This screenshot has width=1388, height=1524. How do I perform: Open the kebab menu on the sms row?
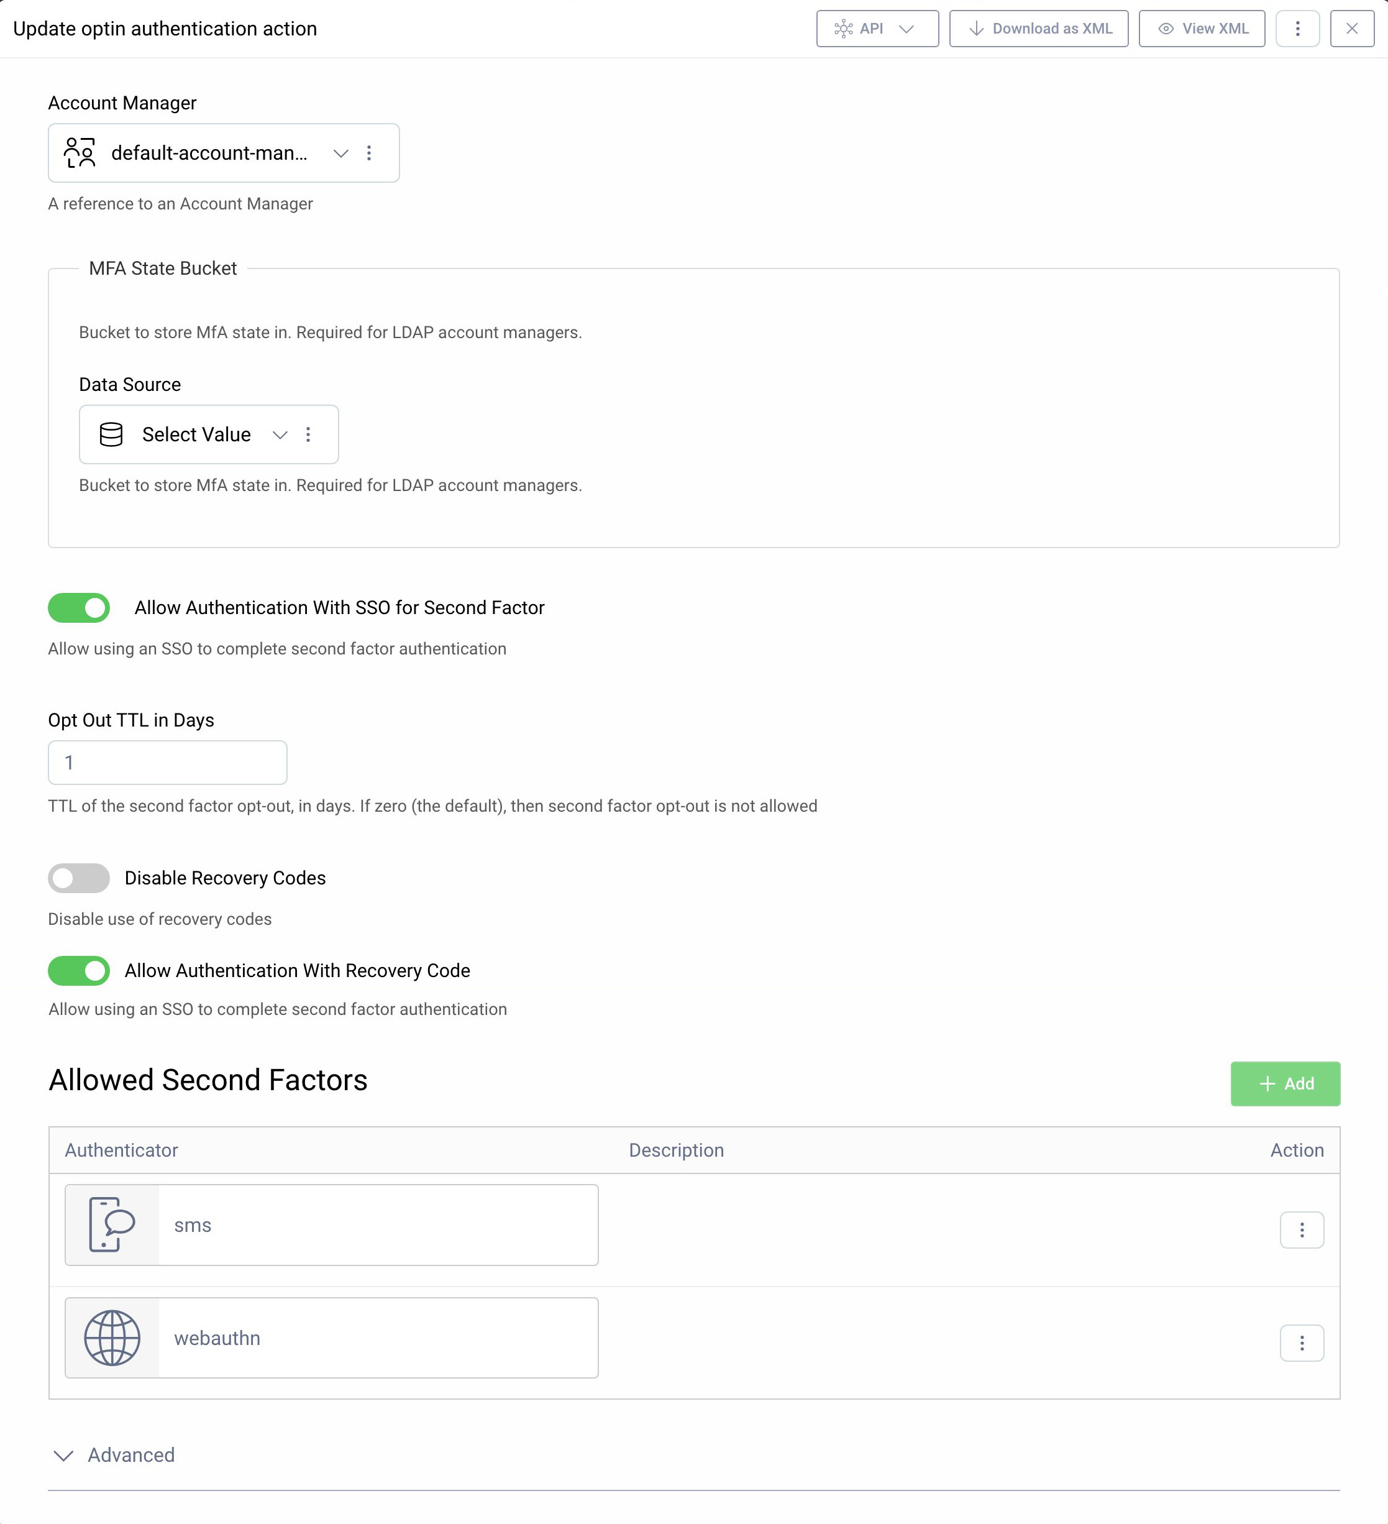tap(1302, 1230)
